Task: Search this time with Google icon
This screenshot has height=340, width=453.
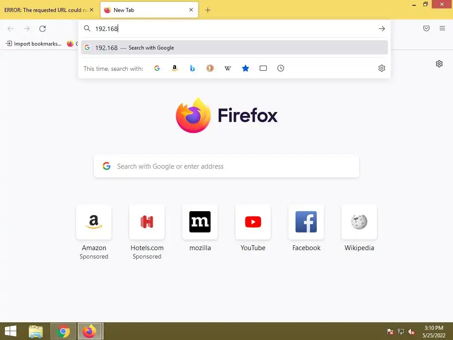Action: coord(157,68)
